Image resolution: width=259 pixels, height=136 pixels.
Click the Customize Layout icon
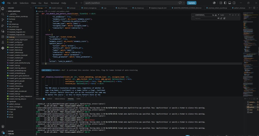click(221, 3)
